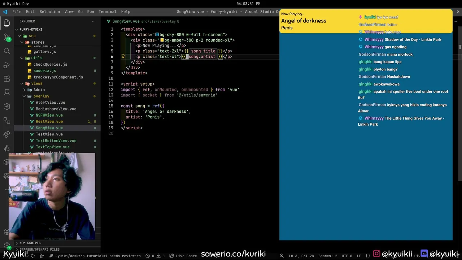
Task: Open the Go menu
Action: [80, 12]
